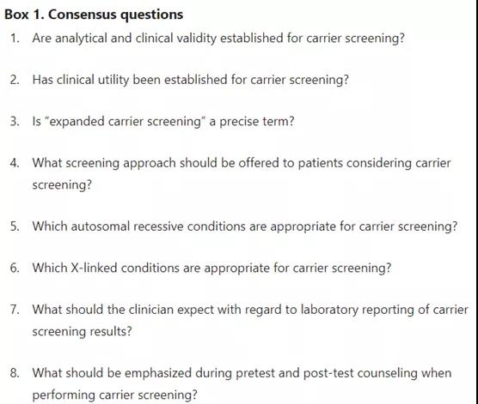478x404 pixels.
Task: Select the 'expanded carrier screening' precise term question
Action: [x=163, y=122]
